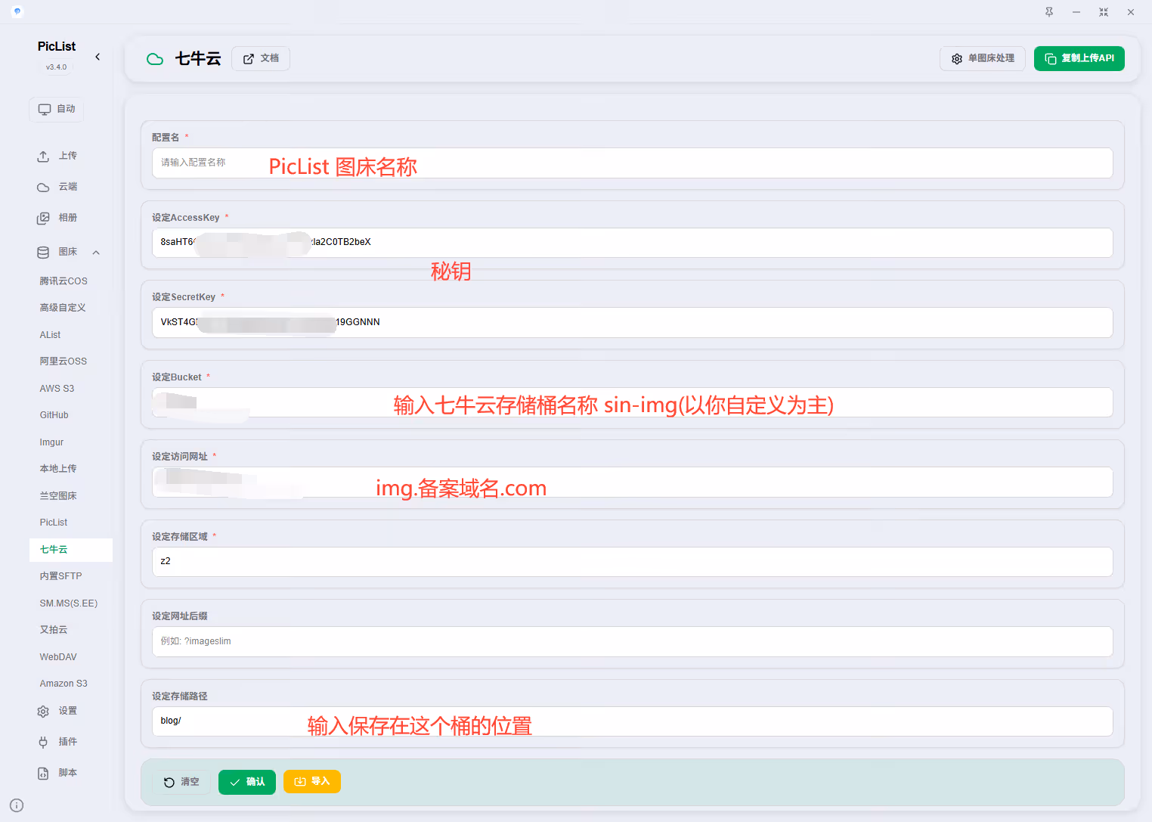The height and width of the screenshot is (822, 1152).
Task: Click the script file icon beside 脚本
Action: [x=43, y=773]
